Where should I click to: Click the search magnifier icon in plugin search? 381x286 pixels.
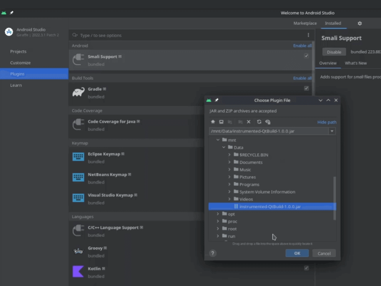tap(75, 35)
